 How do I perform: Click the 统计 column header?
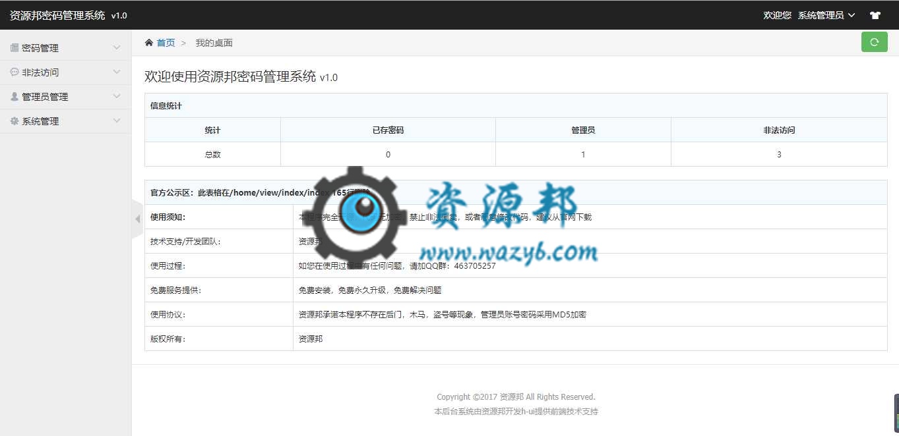[212, 130]
